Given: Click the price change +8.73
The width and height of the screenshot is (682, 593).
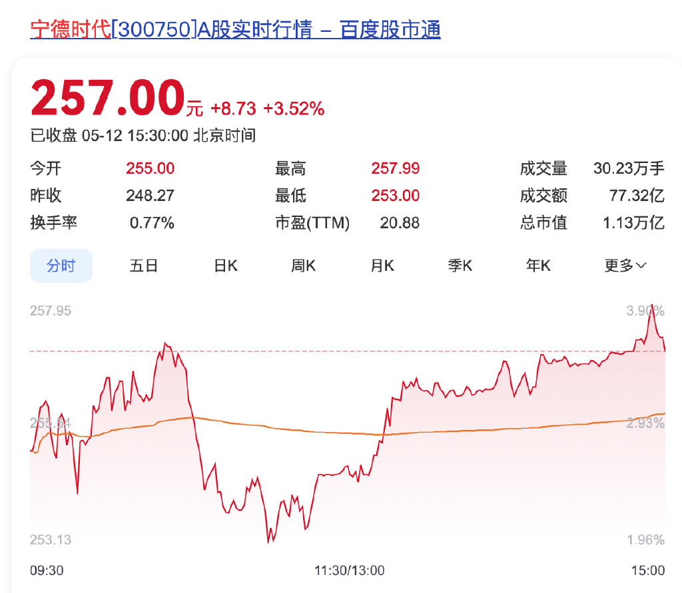Looking at the screenshot, I should pyautogui.click(x=234, y=108).
